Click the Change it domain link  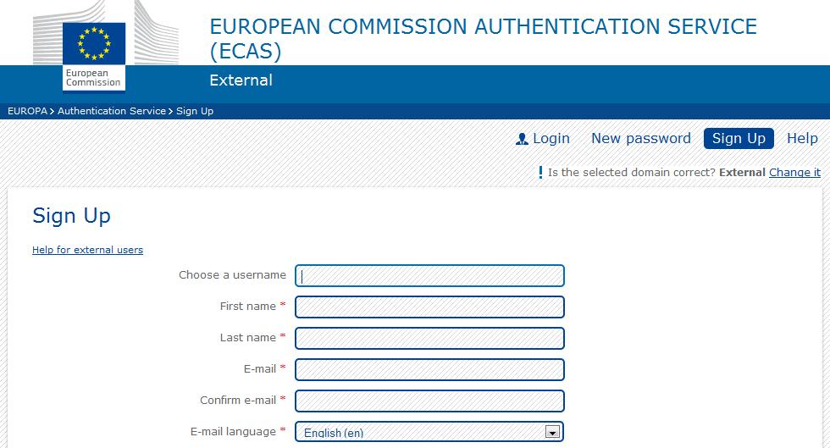coord(794,172)
